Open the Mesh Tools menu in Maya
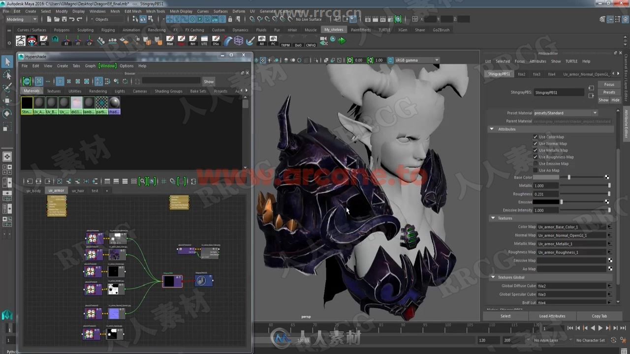The width and height of the screenshot is (630, 354). pyautogui.click(x=156, y=11)
